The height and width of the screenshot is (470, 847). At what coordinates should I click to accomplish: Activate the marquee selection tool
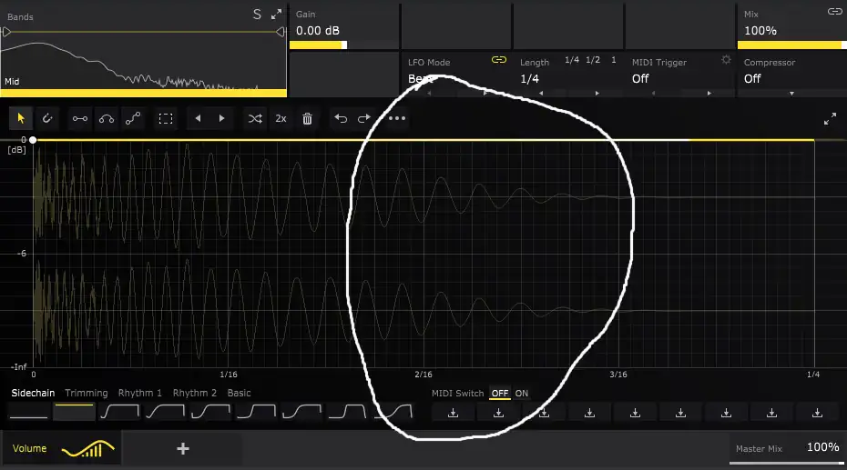pos(166,118)
